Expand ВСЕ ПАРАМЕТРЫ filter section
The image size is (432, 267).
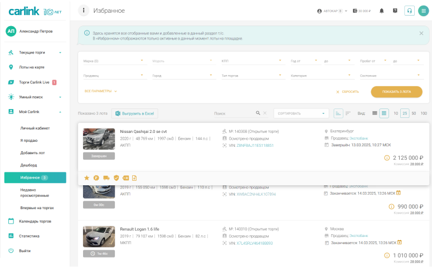(x=100, y=91)
